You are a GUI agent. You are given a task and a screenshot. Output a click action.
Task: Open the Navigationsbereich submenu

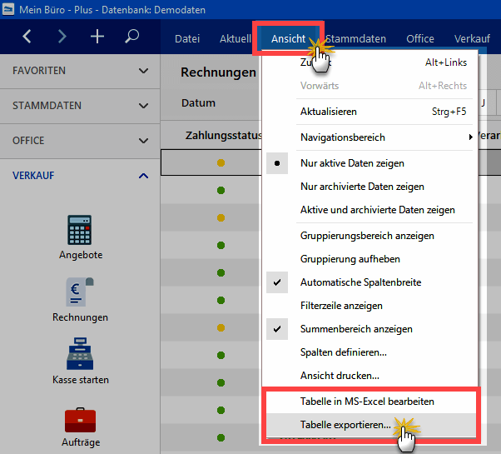[370, 137]
